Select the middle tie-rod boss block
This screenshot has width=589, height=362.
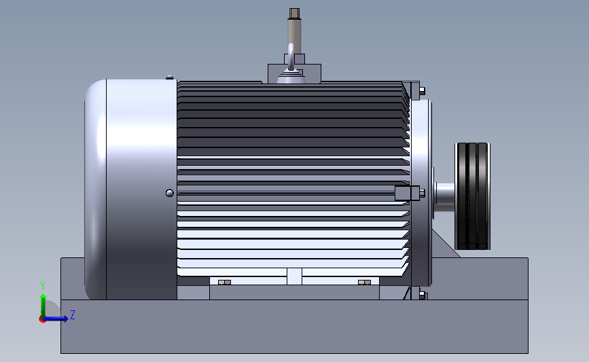click(x=406, y=194)
